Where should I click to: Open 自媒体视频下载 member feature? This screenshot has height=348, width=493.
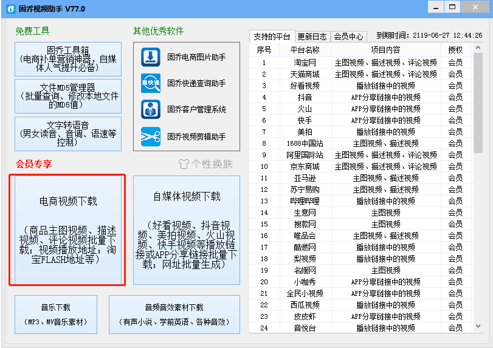[187, 230]
